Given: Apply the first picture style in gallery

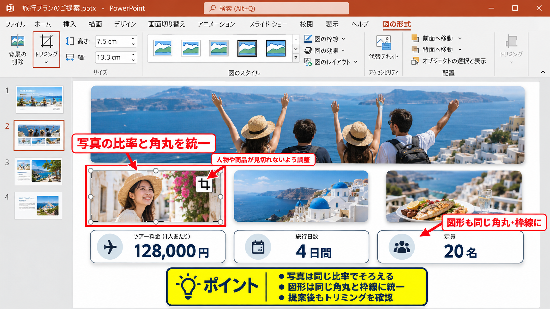Looking at the screenshot, I should tap(162, 49).
